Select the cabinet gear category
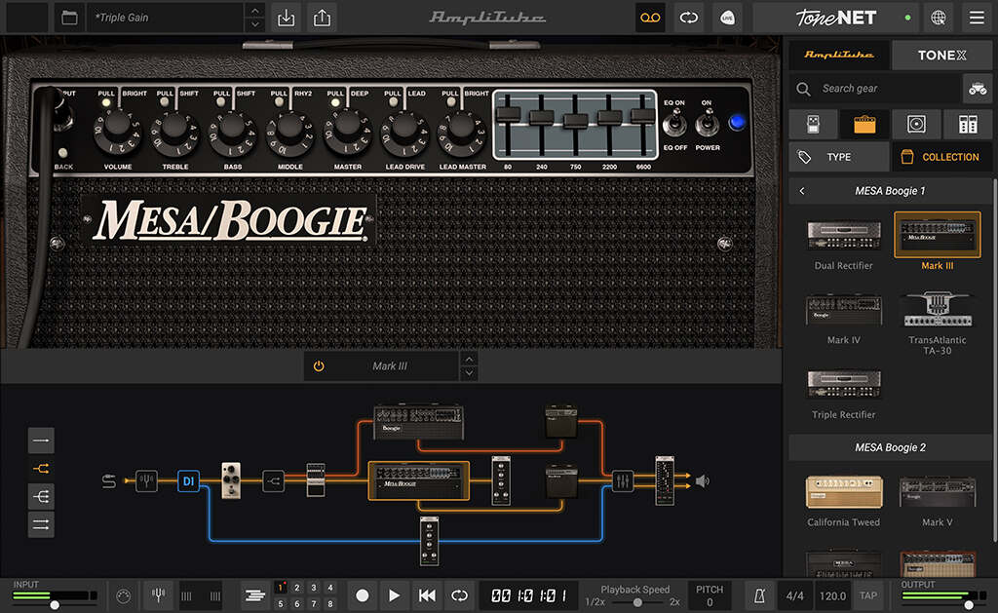 point(916,124)
